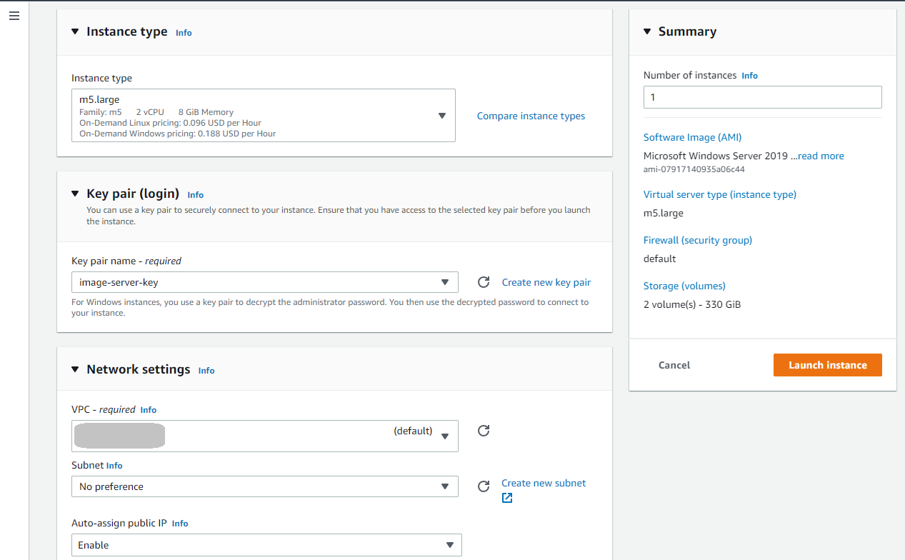Click external link icon under Create new subnet

tap(507, 498)
